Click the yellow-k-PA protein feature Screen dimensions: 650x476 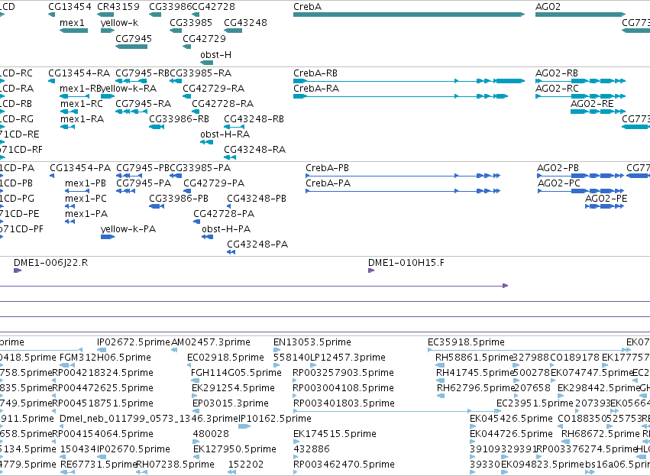point(108,237)
